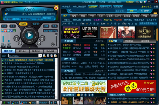
Task: Click the 顶 upvote round button
Action: tap(3, 45)
